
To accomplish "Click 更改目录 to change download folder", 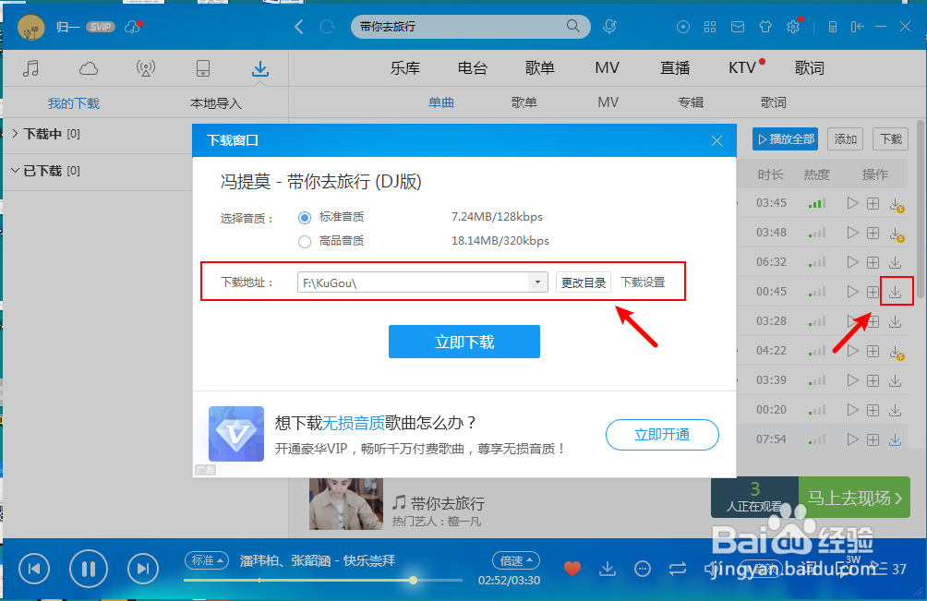I will [x=584, y=282].
